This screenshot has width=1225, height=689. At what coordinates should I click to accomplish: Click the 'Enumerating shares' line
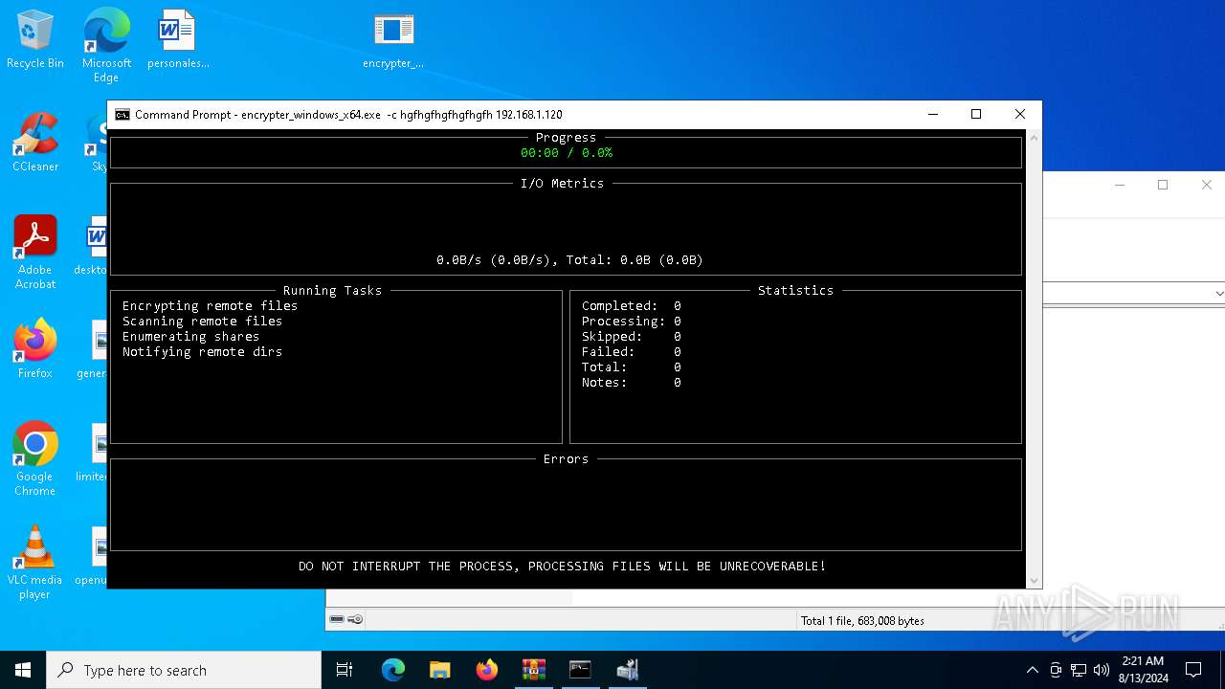point(190,337)
